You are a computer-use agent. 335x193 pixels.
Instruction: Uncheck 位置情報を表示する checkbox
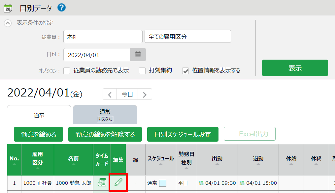(x=185, y=70)
